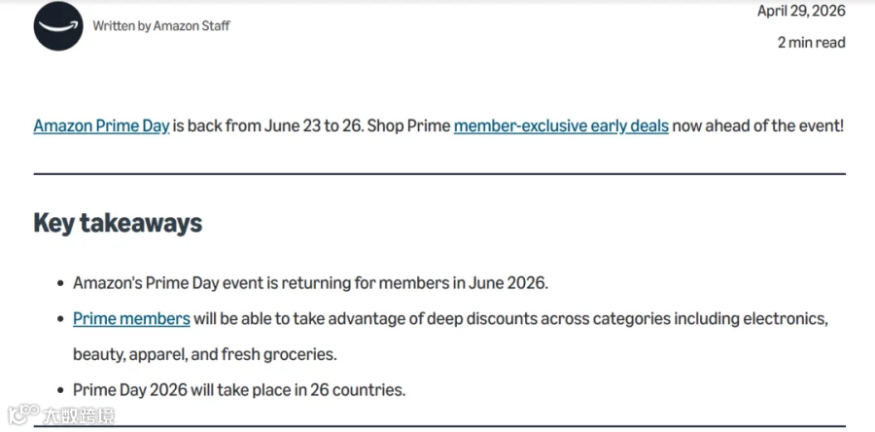The height and width of the screenshot is (432, 875).
Task: Click the watermark logo icon at bottom-left
Action: pyautogui.click(x=23, y=414)
